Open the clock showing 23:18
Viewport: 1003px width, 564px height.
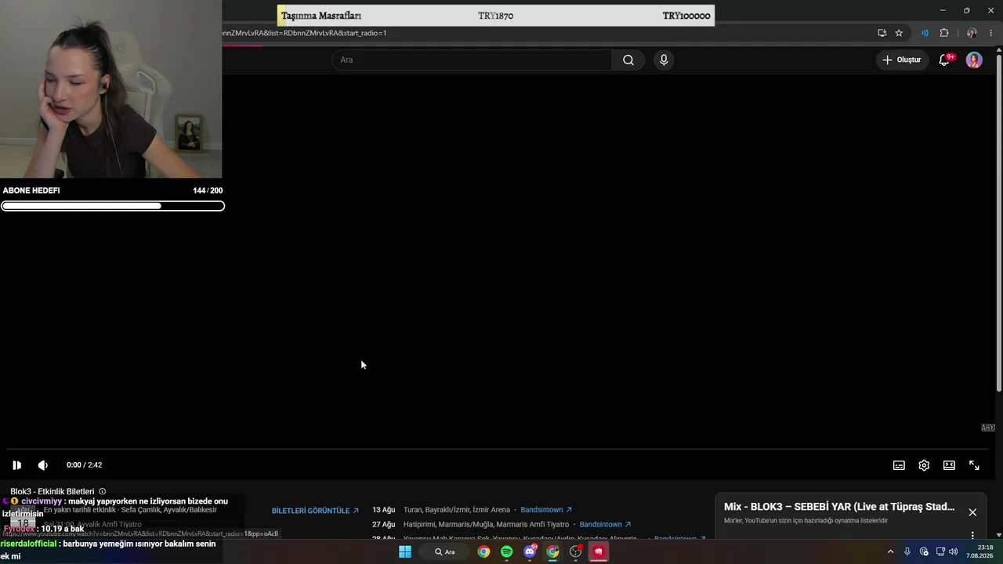979,551
